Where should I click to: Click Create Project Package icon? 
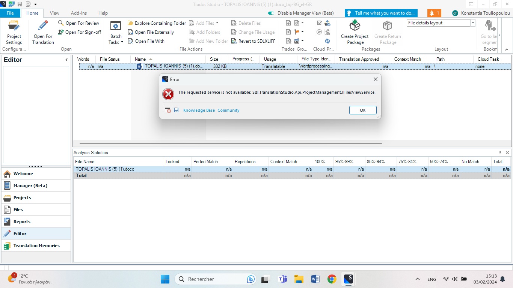coord(355,25)
